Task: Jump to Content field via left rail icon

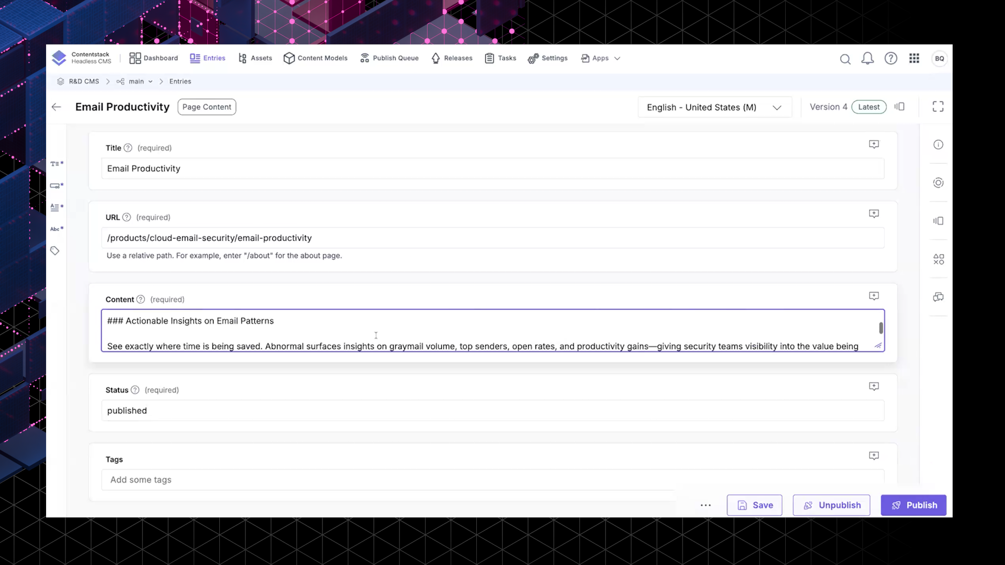Action: (57, 207)
